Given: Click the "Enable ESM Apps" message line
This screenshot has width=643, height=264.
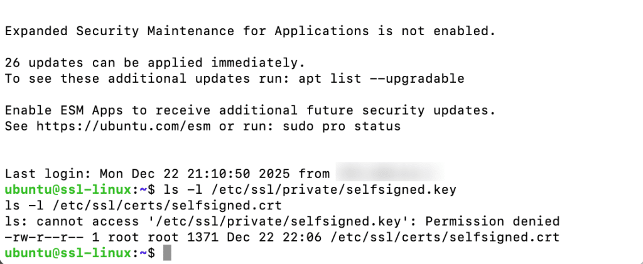Looking at the screenshot, I should point(250,110).
